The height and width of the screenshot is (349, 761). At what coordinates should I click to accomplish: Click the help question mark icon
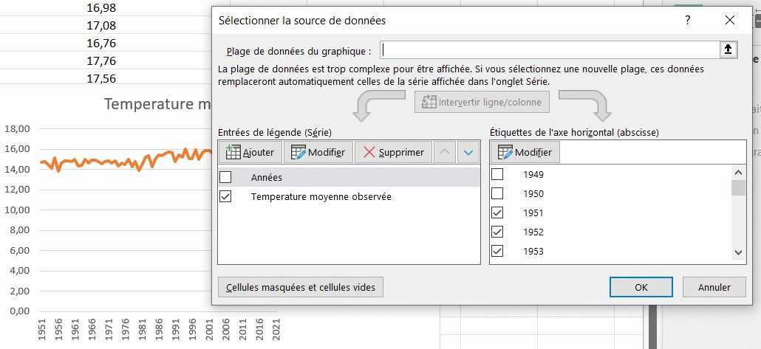click(687, 21)
